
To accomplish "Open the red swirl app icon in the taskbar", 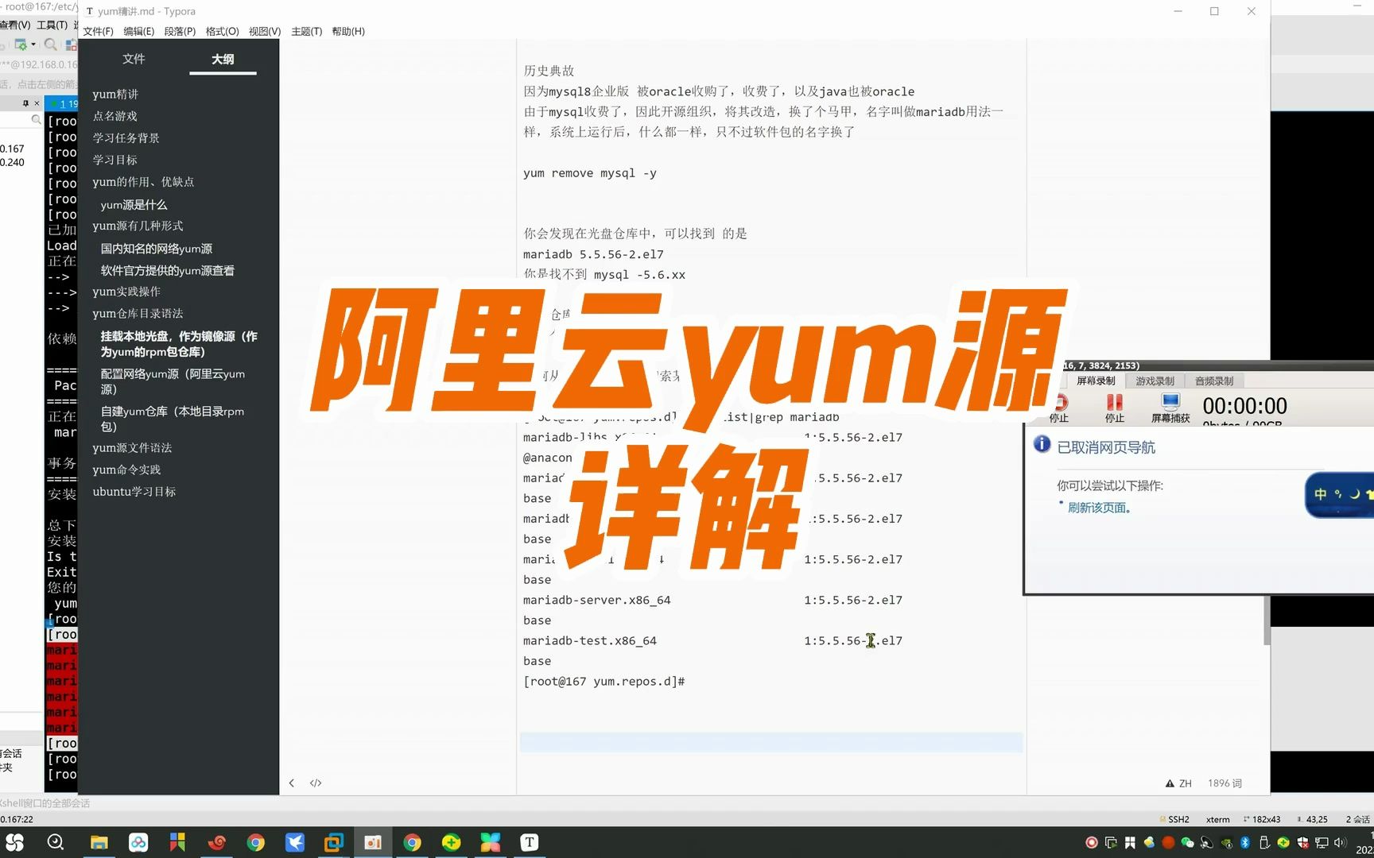I will pyautogui.click(x=216, y=842).
